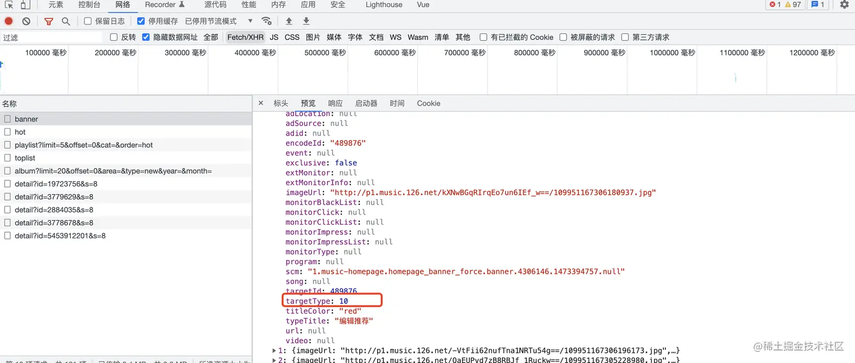The image size is (855, 363).
Task: Open DevTools settings gear
Action: point(844,5)
